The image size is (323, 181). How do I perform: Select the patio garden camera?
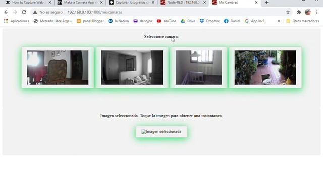tap(265, 67)
